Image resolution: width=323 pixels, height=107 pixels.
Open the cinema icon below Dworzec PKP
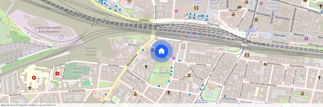coord(196,8)
